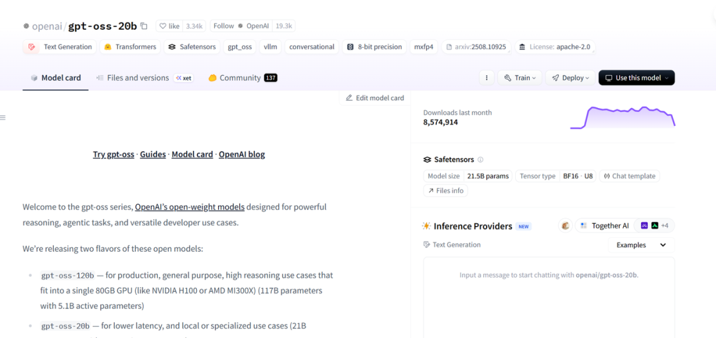Image resolution: width=716 pixels, height=338 pixels.
Task: Open the Train dropdown
Action: coord(520,78)
